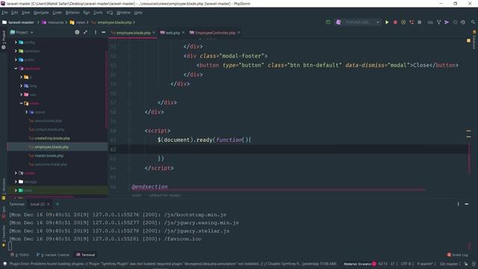The height and width of the screenshot is (269, 478).
Task: Locate current file with Project panel target icon
Action: [x=77, y=32]
